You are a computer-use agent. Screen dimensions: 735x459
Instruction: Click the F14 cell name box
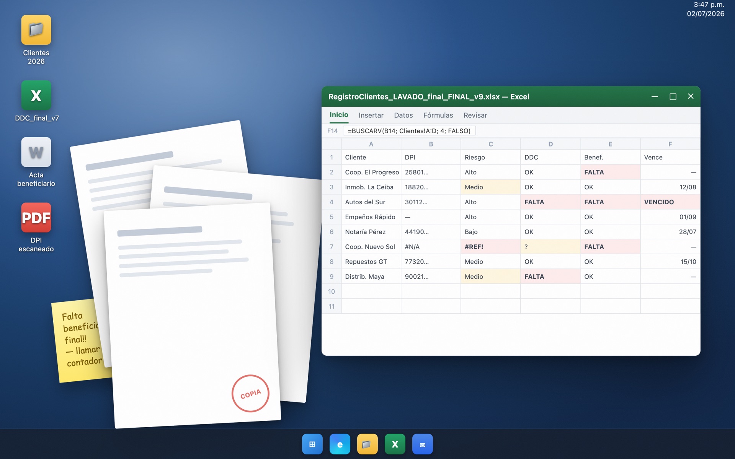[x=332, y=131]
